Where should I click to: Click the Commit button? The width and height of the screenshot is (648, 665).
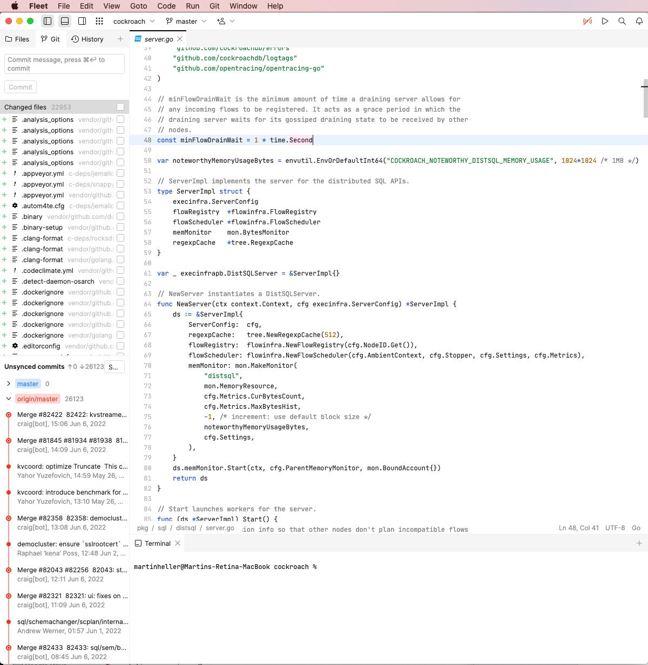tap(21, 87)
